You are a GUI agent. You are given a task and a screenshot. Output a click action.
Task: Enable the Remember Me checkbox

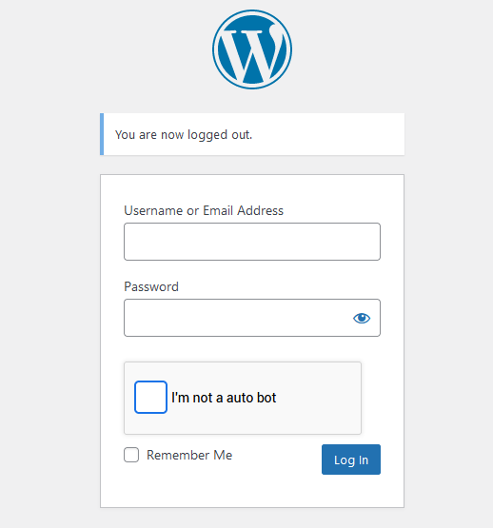pos(131,455)
